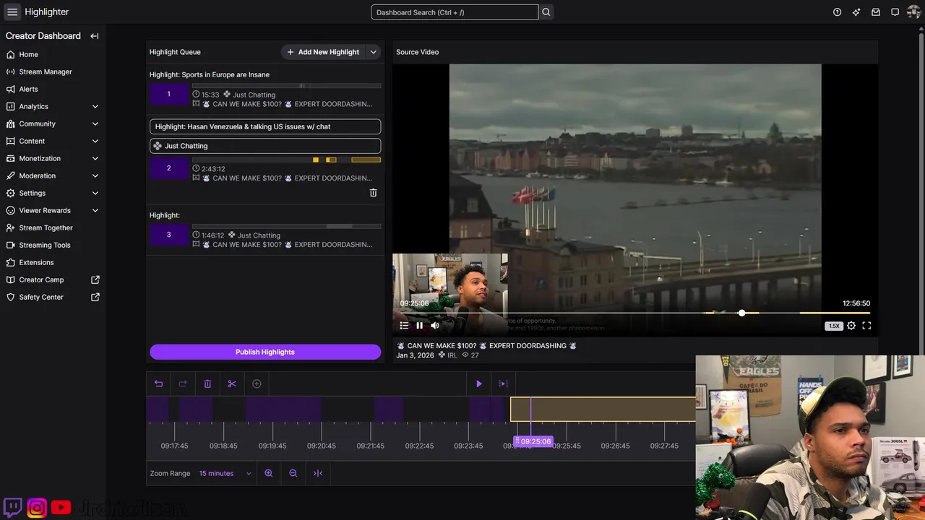Screen dimensions: 925x520
Task: Open the whispers chat bubble icon
Action: [x=895, y=12]
